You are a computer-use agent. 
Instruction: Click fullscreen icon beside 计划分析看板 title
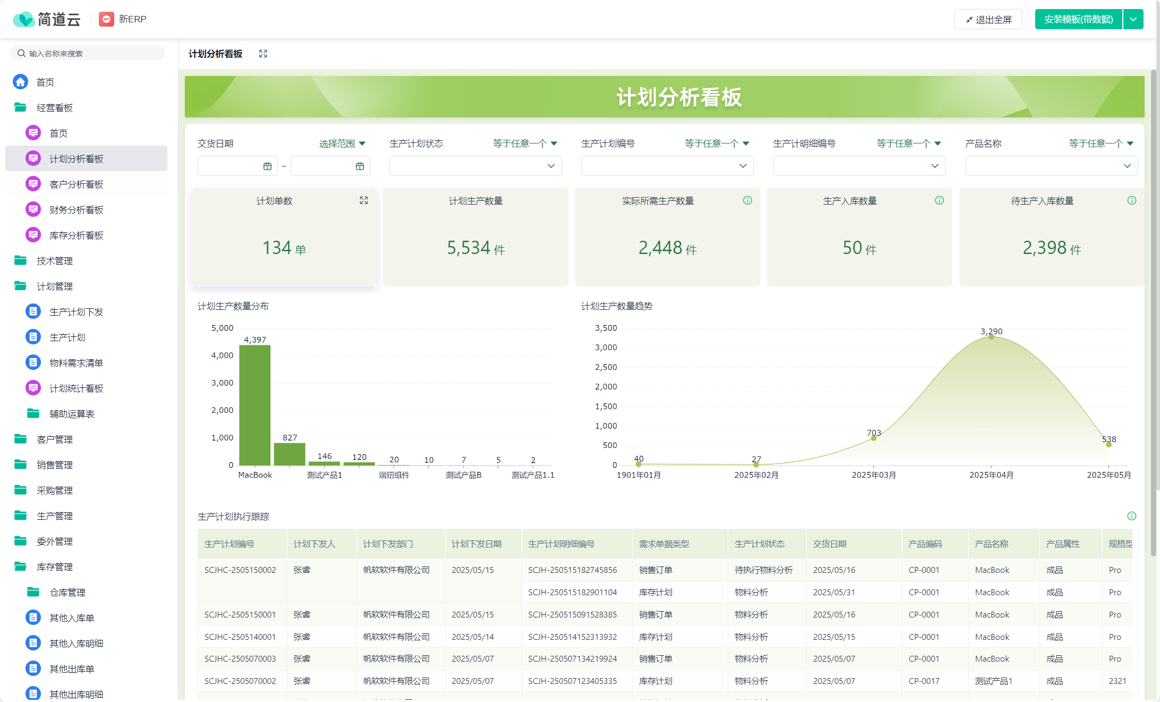point(263,53)
